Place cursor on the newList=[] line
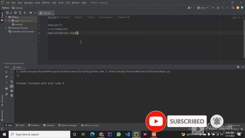Viewport: 245px width, 138px height. coord(55,25)
